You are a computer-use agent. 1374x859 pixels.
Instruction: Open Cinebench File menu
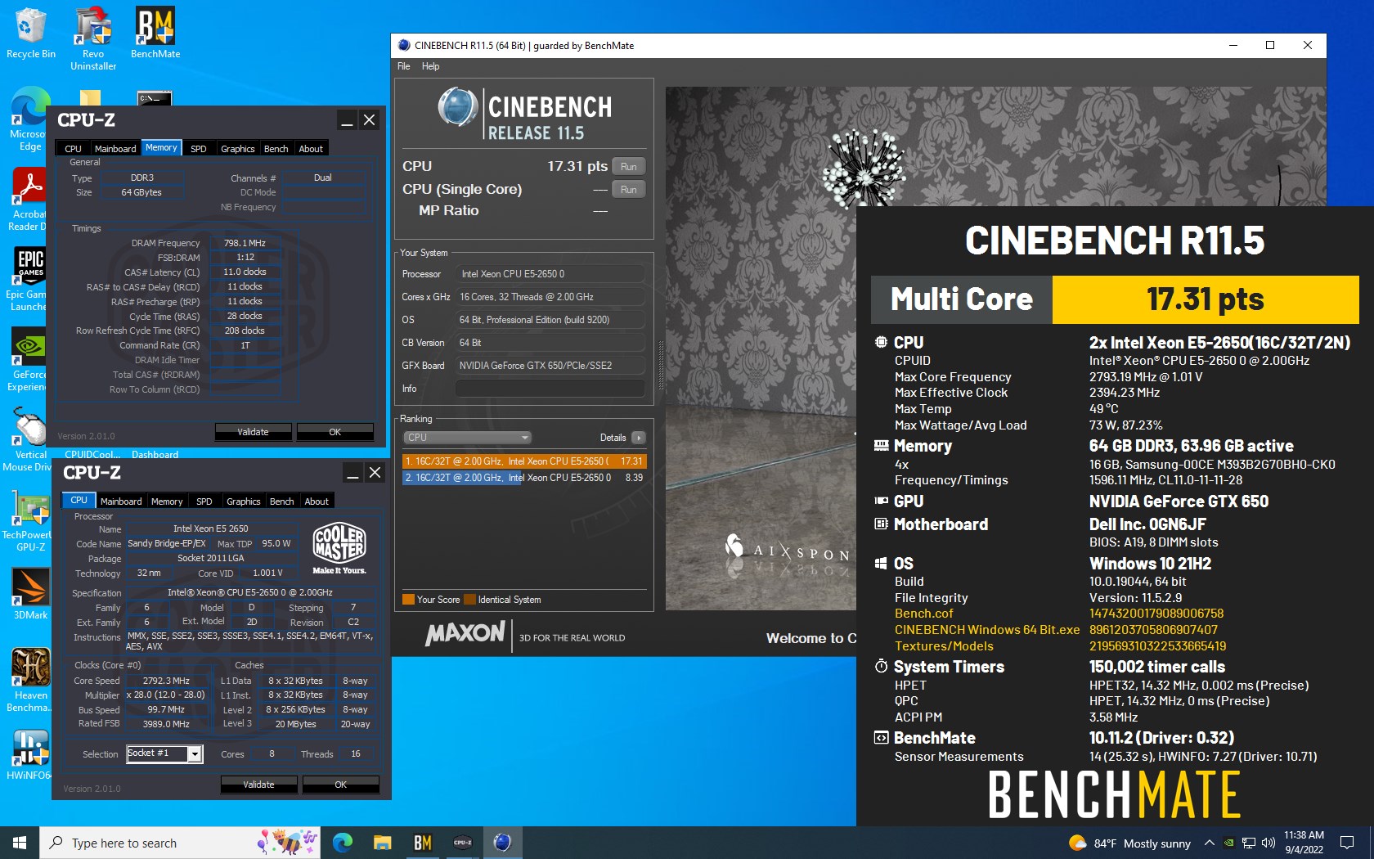tap(404, 66)
